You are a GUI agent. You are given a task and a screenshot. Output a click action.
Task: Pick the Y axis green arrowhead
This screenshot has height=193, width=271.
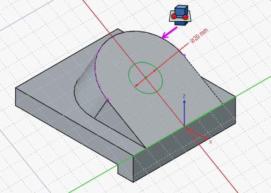pyautogui.click(x=205, y=114)
